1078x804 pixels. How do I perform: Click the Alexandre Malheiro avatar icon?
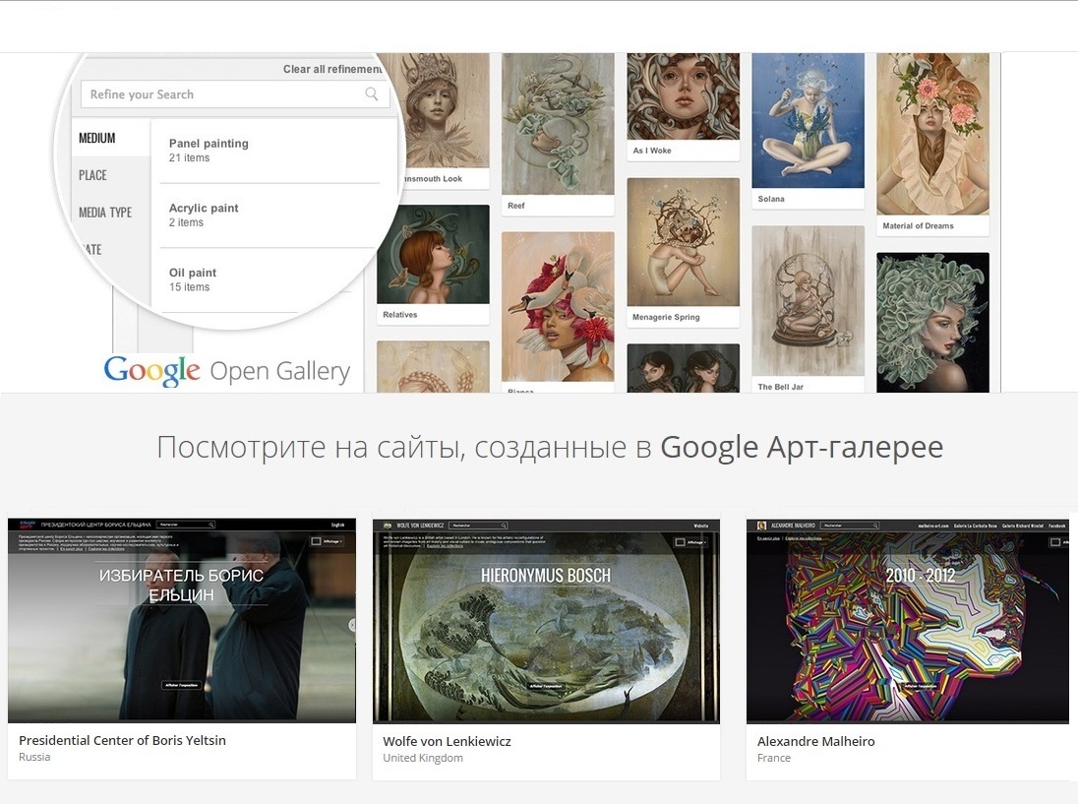point(761,526)
